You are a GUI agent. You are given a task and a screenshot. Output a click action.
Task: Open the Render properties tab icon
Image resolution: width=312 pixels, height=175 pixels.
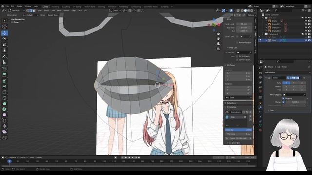[260, 73]
